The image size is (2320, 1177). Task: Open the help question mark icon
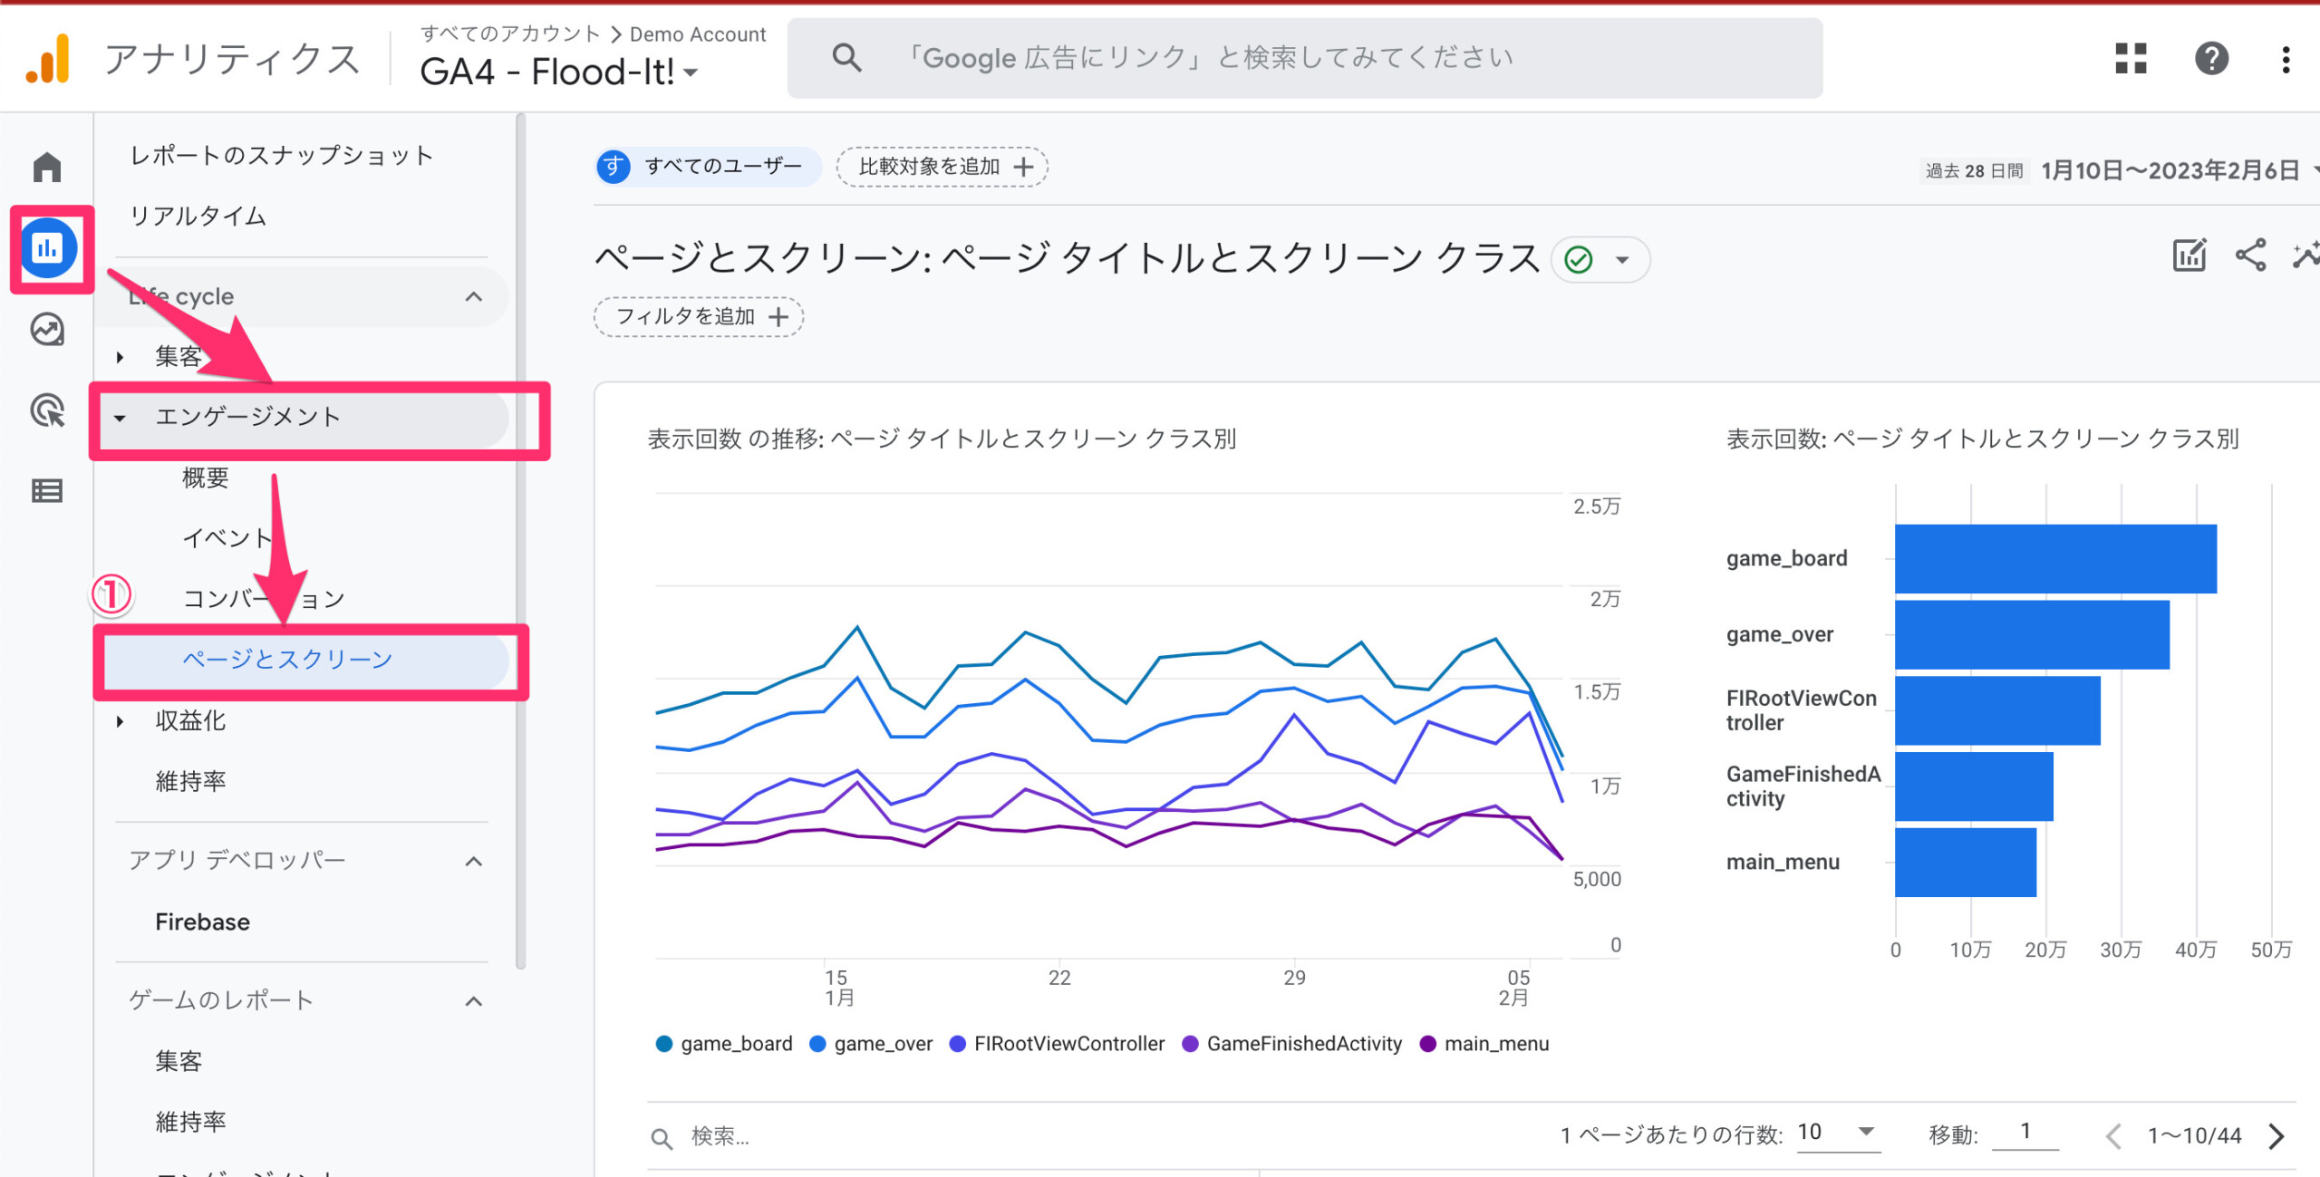pos(2211,59)
